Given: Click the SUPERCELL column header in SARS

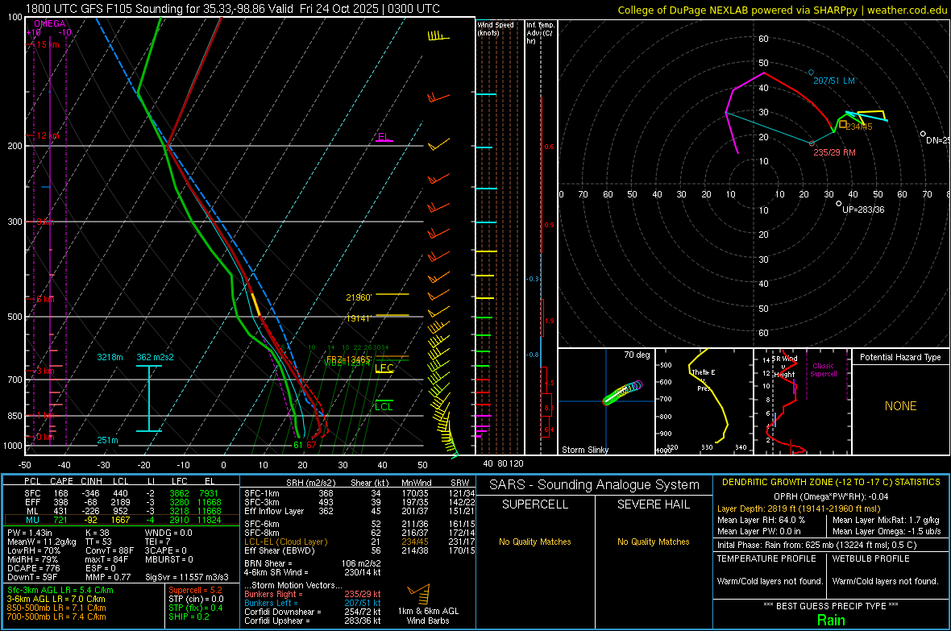Looking at the screenshot, I should [x=535, y=504].
